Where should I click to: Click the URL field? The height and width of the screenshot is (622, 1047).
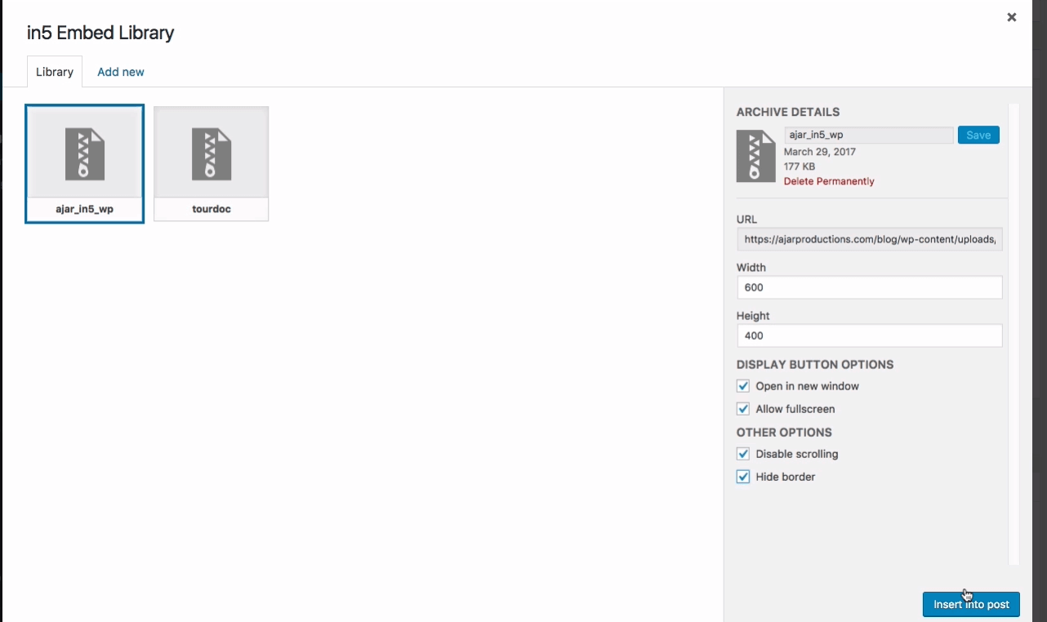(870, 239)
